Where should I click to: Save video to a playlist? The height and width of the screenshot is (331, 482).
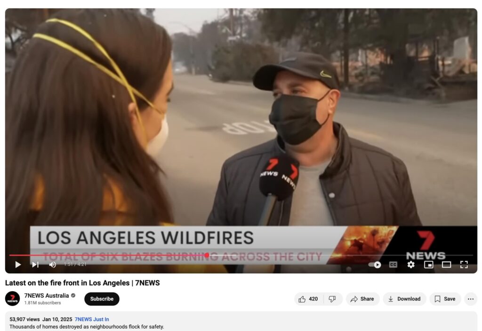point(445,299)
